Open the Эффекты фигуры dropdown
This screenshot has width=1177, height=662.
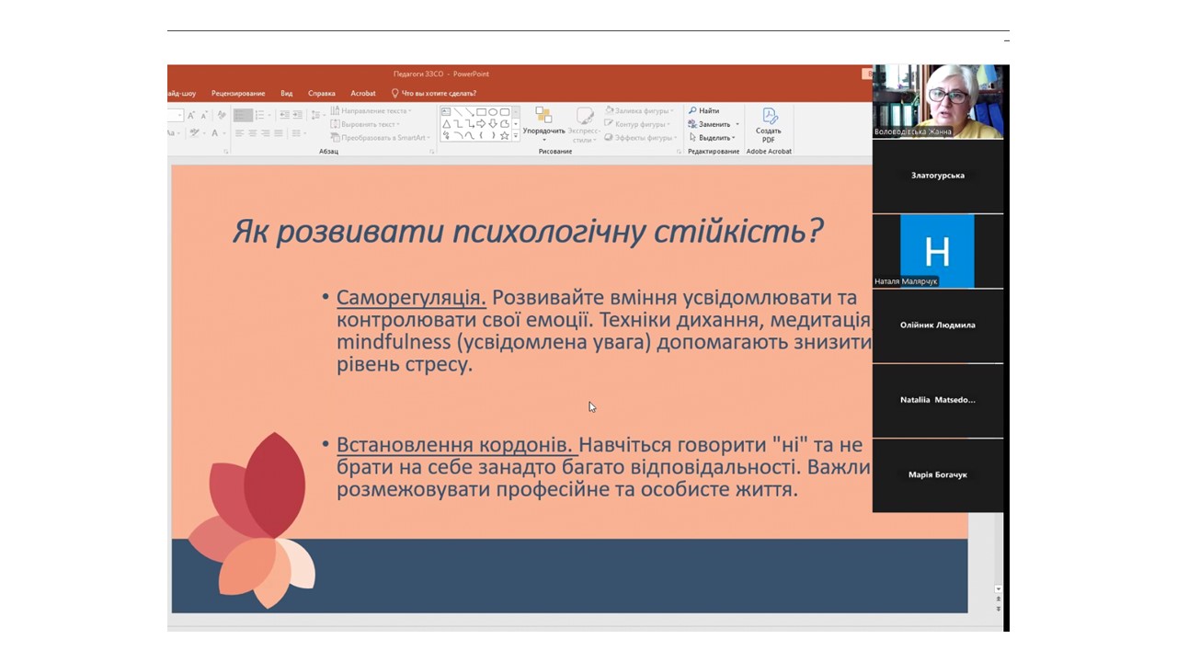click(641, 138)
